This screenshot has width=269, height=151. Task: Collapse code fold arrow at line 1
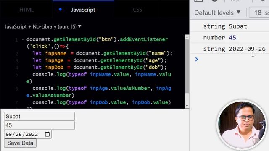pos(23,39)
